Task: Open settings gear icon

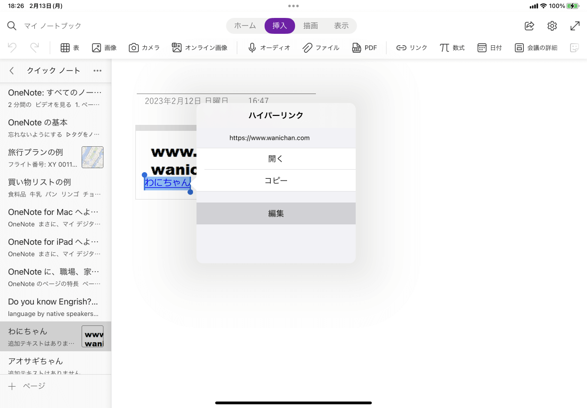Action: click(552, 26)
